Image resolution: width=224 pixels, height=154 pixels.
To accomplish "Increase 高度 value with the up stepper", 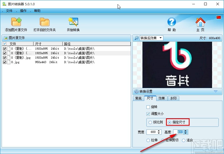I will point(186,131).
